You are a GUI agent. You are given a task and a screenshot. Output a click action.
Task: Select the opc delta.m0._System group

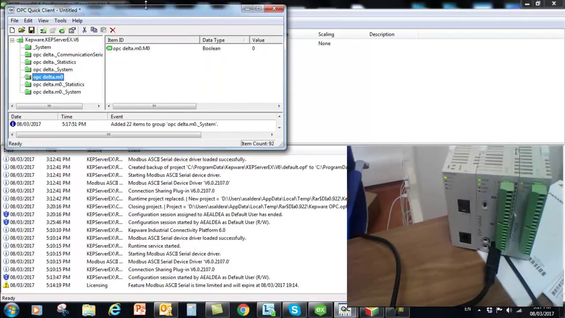point(57,92)
